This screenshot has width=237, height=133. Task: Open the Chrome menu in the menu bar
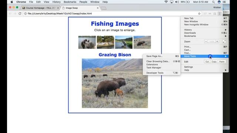pyautogui.click(x=21, y=2)
